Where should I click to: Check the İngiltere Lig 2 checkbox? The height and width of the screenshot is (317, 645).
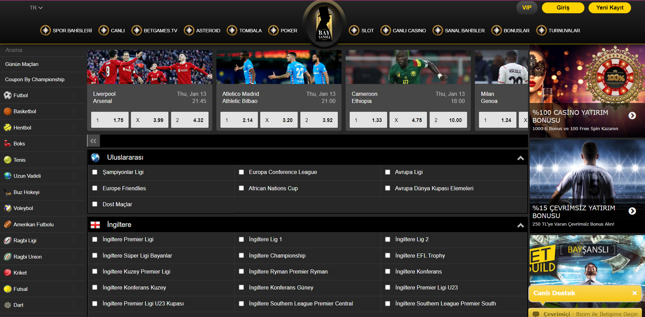pos(387,240)
